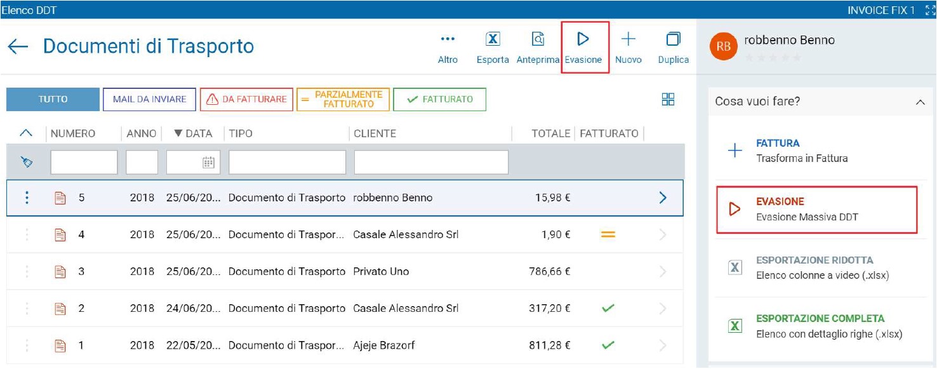The image size is (937, 369).
Task: Open row 1 details with right chevron
Action: [663, 346]
